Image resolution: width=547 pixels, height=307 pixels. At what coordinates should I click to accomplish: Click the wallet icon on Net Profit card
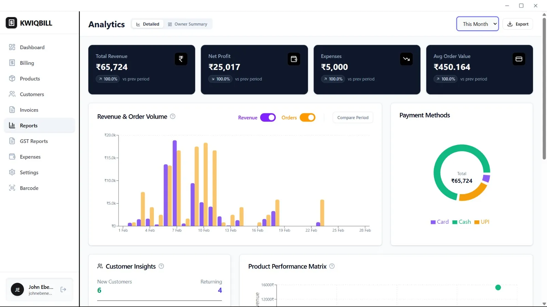(x=294, y=59)
